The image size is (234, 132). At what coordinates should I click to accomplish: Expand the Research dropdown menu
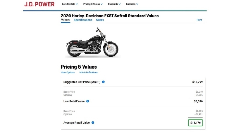pyautogui.click(x=114, y=4)
